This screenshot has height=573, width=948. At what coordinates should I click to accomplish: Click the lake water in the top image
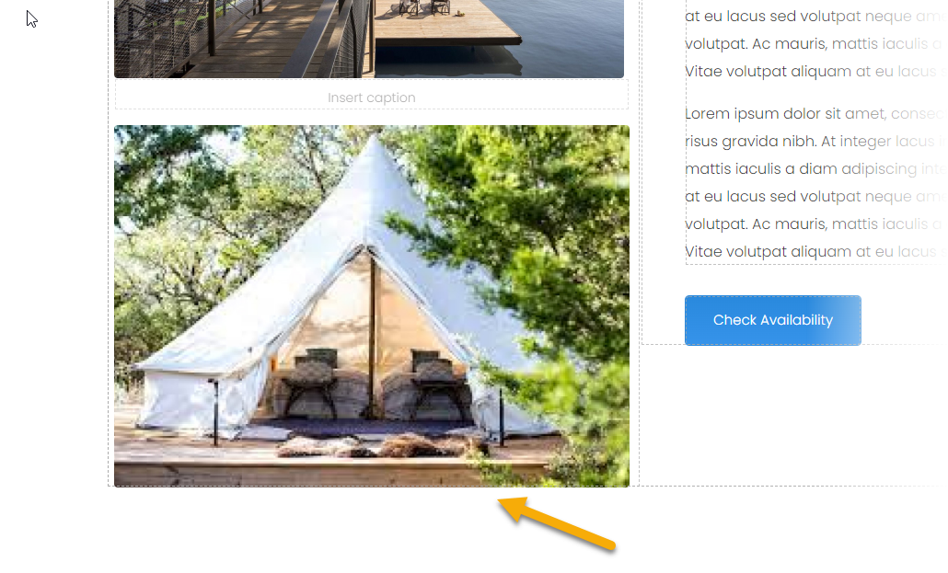pyautogui.click(x=568, y=36)
